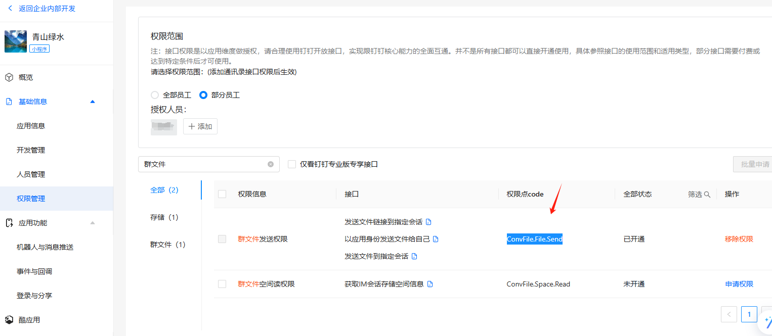The height and width of the screenshot is (336, 772).
Task: Select the 部分员工 radio button
Action: point(203,95)
